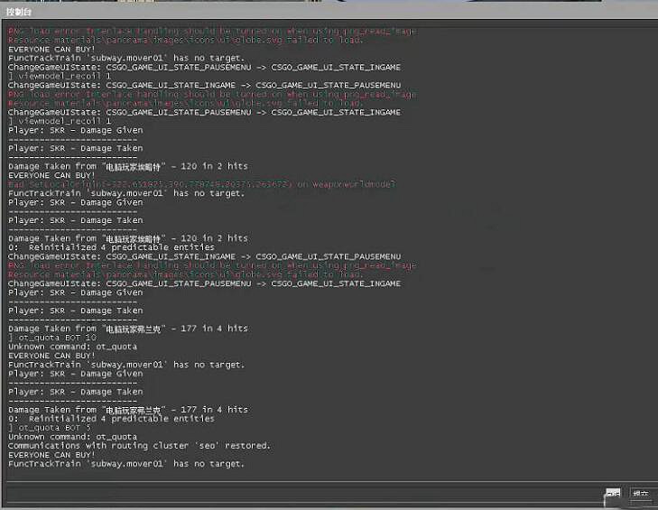Screen dimensions: 658x510
Task: Select the last 'Unknown command: ot_quota' line
Action: [73, 437]
